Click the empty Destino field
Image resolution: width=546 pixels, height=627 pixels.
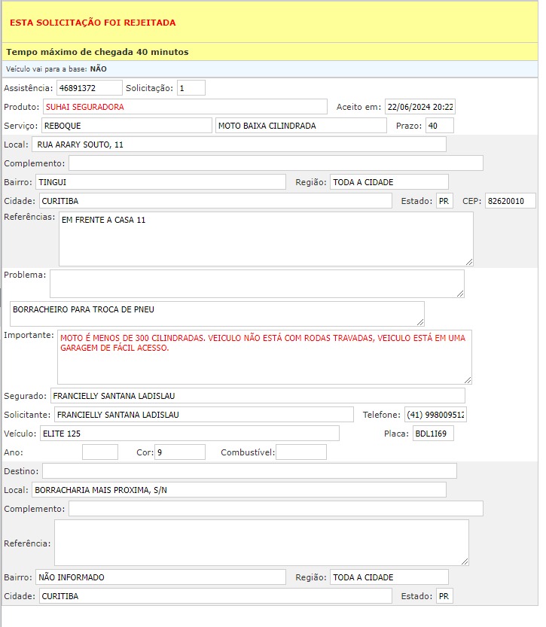click(x=249, y=470)
